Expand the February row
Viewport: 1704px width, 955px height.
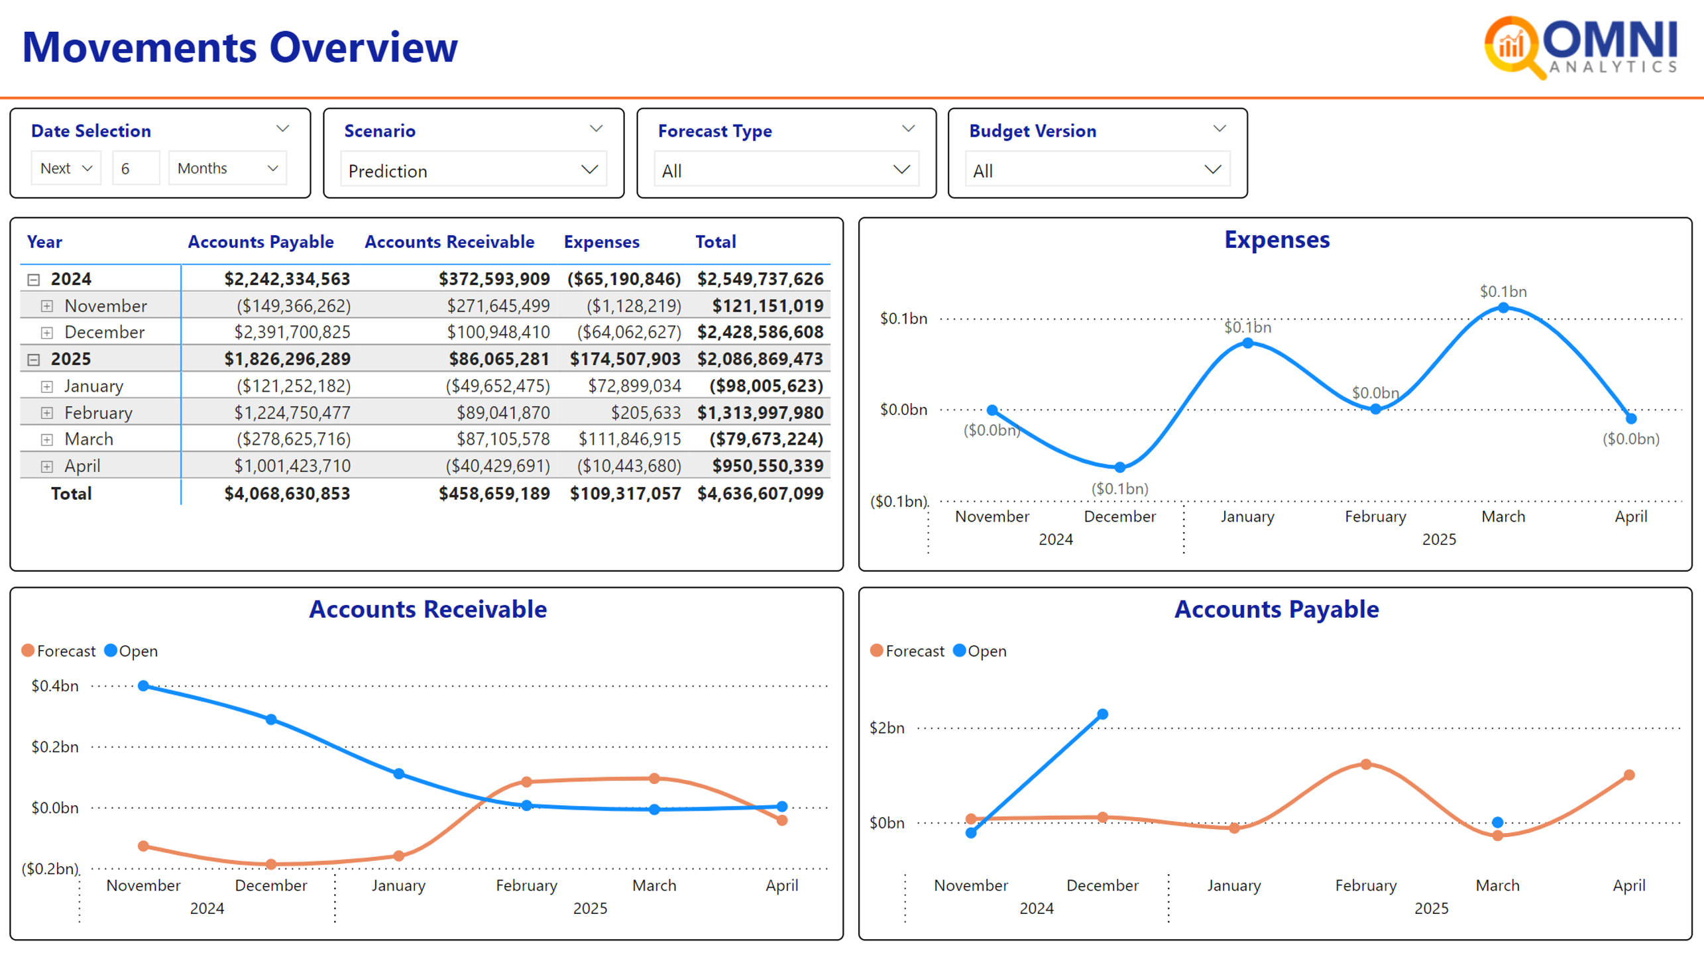pyautogui.click(x=46, y=413)
